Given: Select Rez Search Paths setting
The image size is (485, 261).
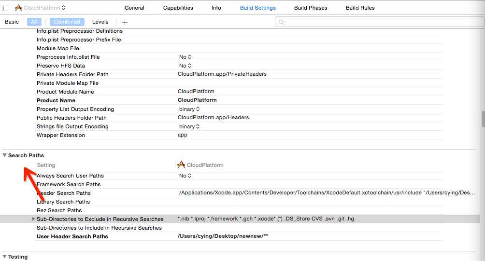Looking at the screenshot, I should point(59,210).
